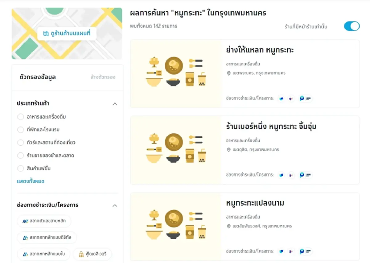Image resolution: width=370 pixels, height=263 pixels.
Task: Select the อาหารและเครื่องดื่ม radio button
Action: click(x=20, y=117)
